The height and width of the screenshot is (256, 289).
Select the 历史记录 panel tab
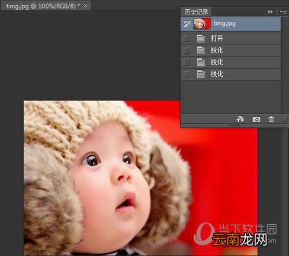[x=196, y=12]
